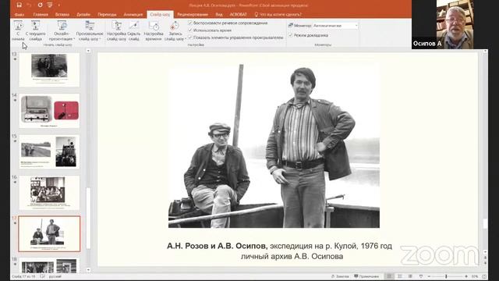Click the caption text 'А.Н. Розов и А.В. Осипов'
Screen dimensions: 499x281
(x=217, y=246)
